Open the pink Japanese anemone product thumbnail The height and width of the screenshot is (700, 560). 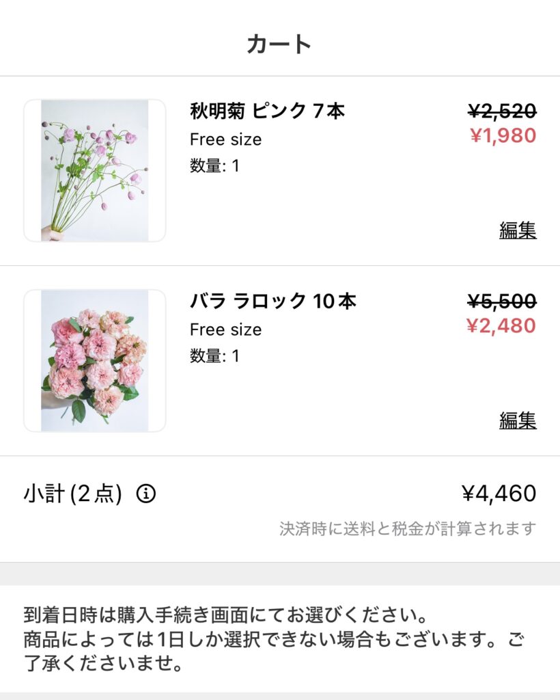point(95,170)
